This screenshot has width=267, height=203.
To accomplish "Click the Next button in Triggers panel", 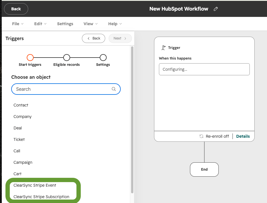I will point(120,38).
